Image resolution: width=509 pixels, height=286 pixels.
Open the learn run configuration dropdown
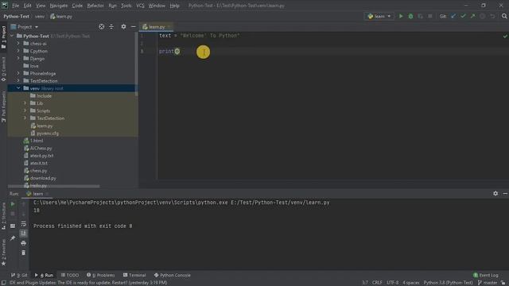(x=379, y=16)
